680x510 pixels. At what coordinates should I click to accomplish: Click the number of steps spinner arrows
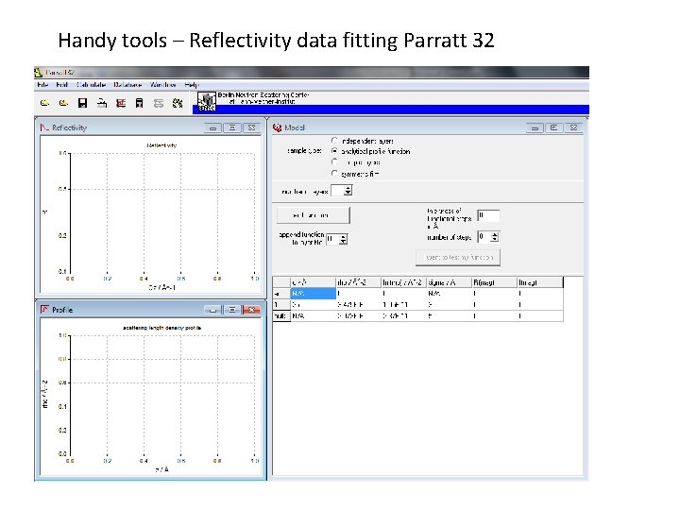[x=494, y=237]
